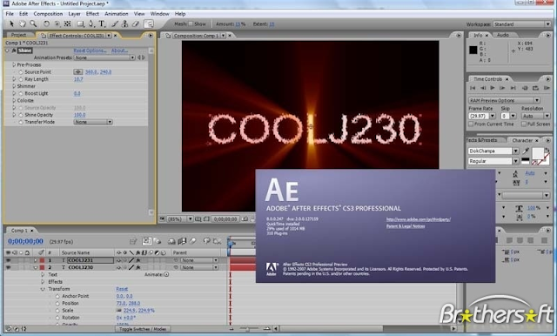The width and height of the screenshot is (557, 336).
Task: Select the Pan Behind tool
Action: pyautogui.click(x=68, y=24)
